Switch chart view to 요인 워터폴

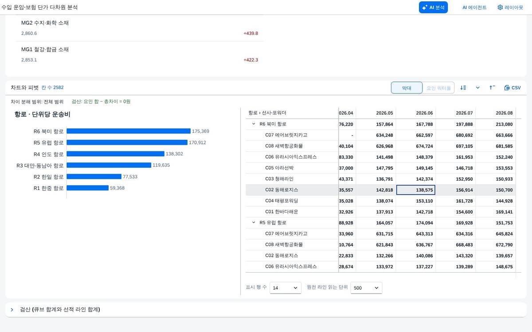[438, 88]
